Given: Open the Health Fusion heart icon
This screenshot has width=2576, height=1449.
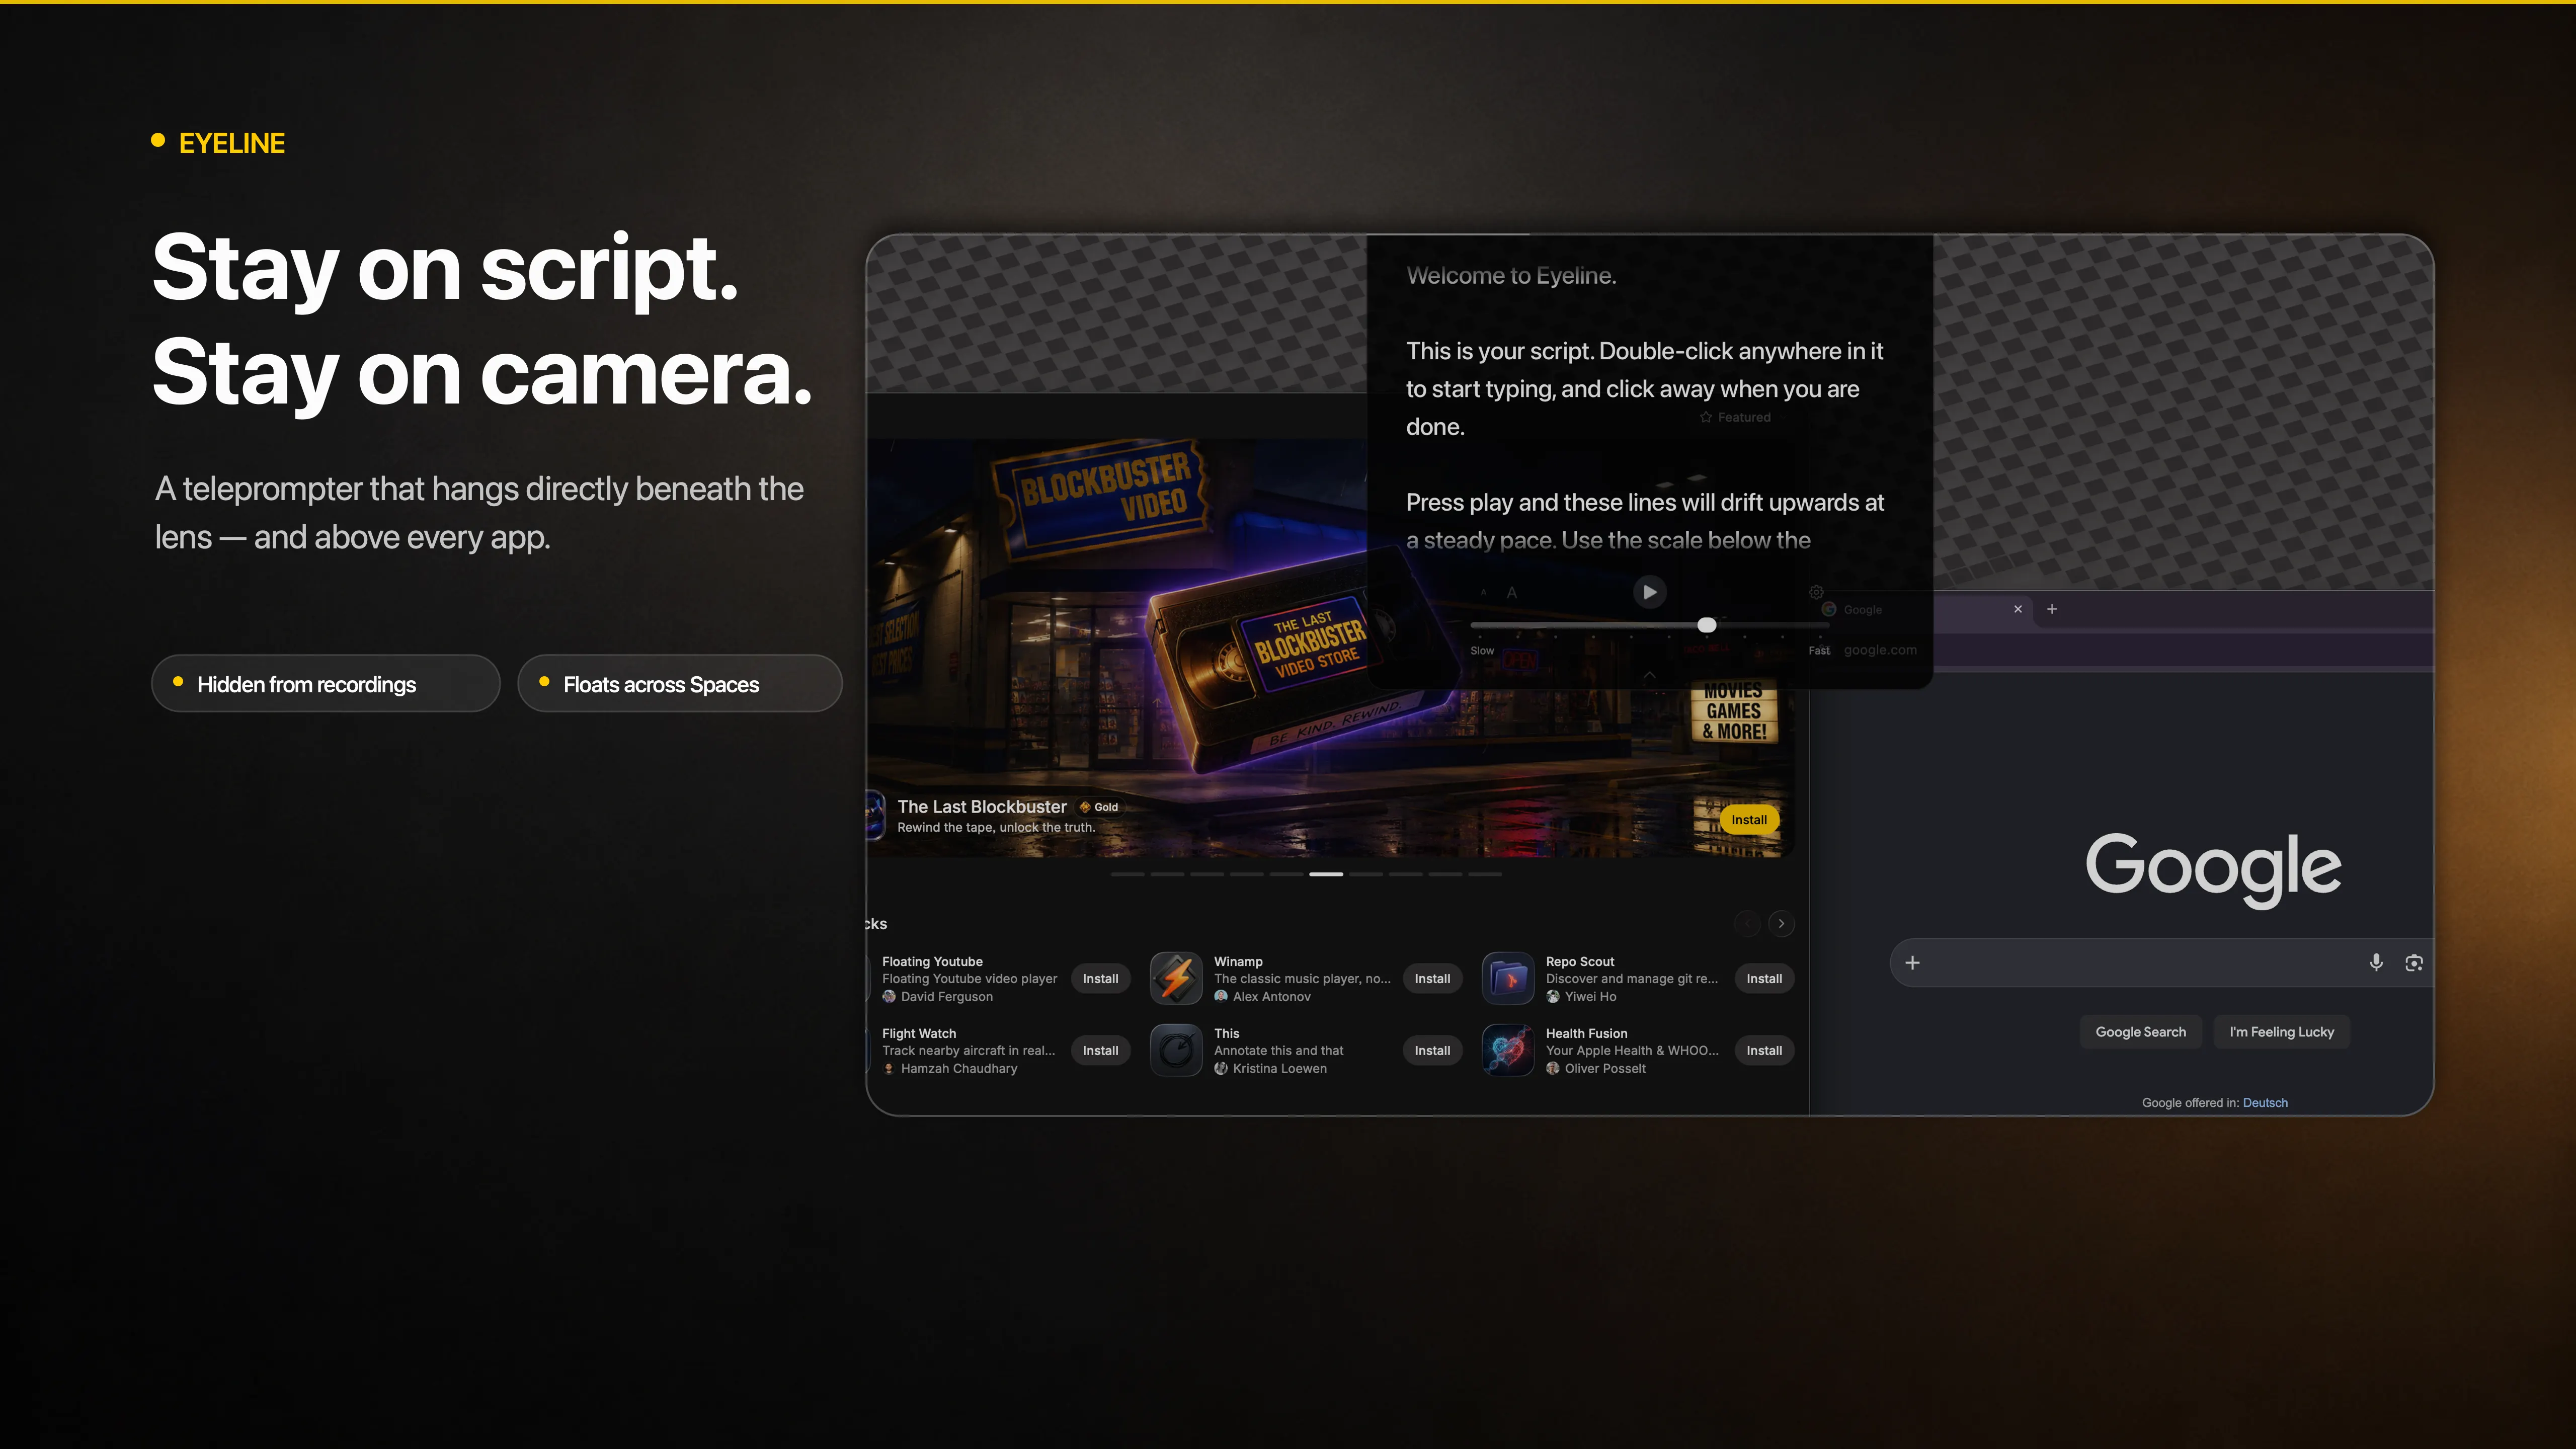Looking at the screenshot, I should 1508,1050.
